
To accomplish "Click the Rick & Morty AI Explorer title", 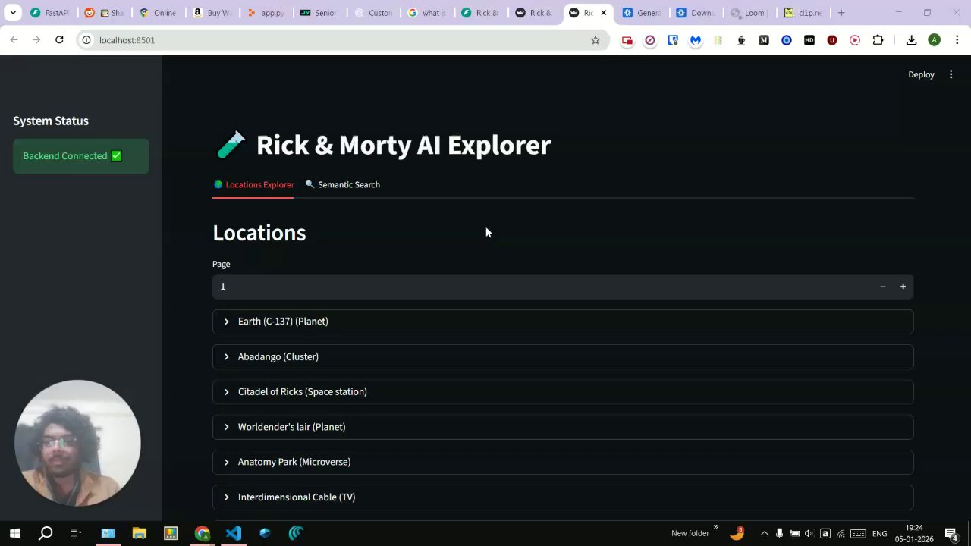I will pyautogui.click(x=404, y=145).
